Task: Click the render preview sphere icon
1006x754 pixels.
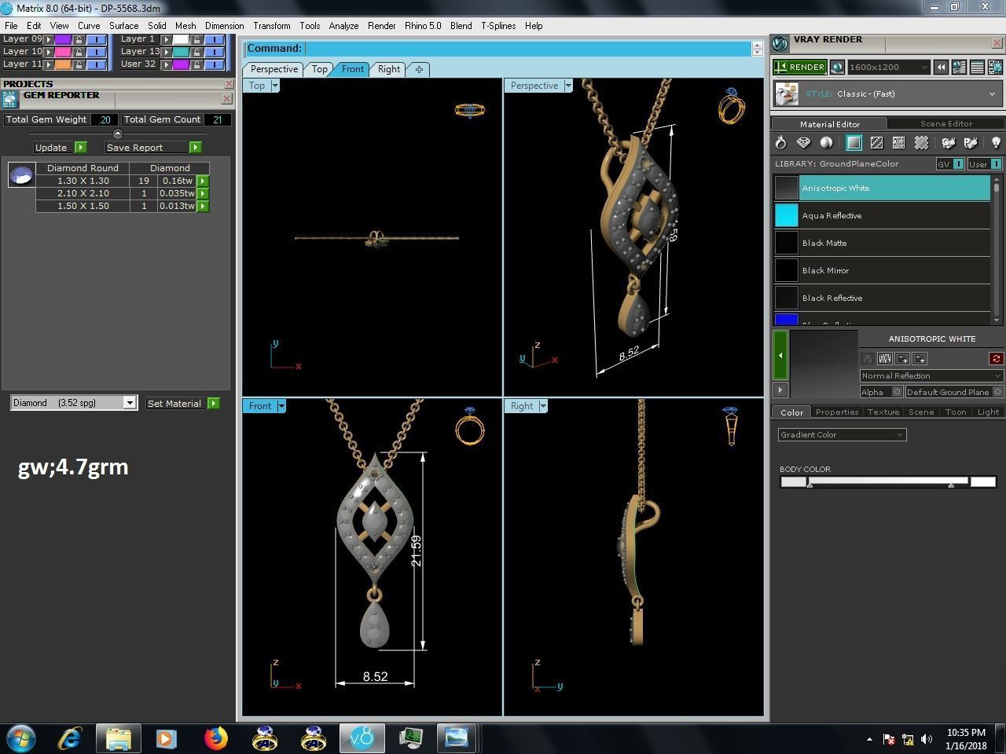Action: pyautogui.click(x=837, y=68)
